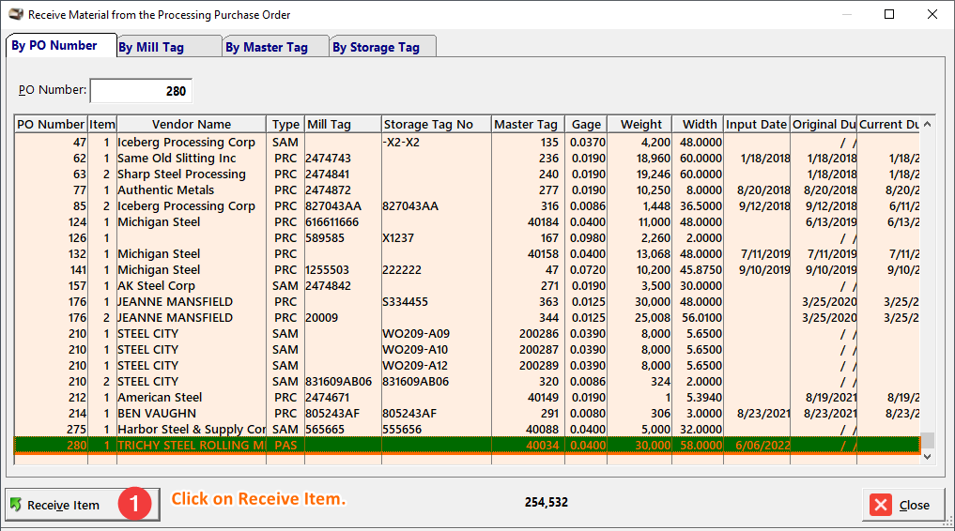Click the Width column header
The width and height of the screenshot is (955, 531).
coord(698,124)
